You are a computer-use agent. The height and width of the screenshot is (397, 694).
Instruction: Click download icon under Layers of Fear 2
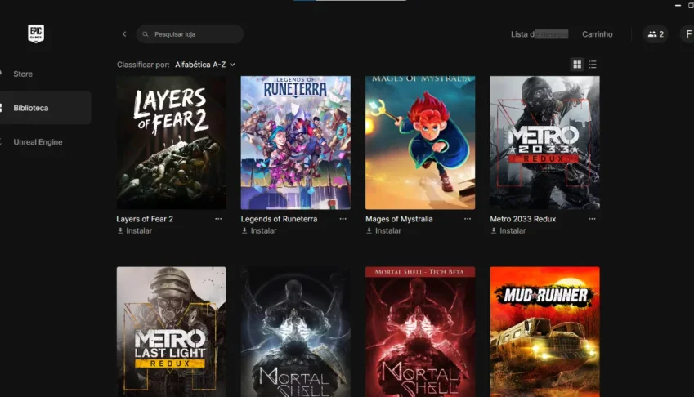click(x=120, y=231)
